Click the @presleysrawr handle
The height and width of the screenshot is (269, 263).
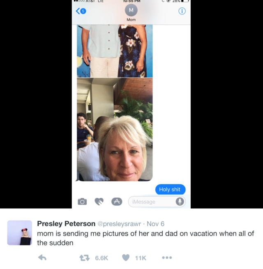[119, 224]
